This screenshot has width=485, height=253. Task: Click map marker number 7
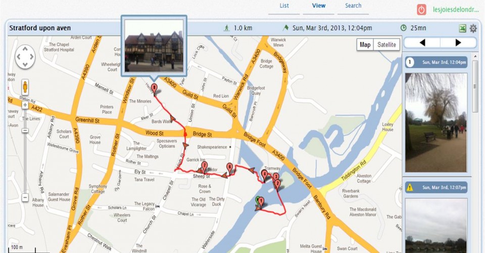tap(204, 166)
